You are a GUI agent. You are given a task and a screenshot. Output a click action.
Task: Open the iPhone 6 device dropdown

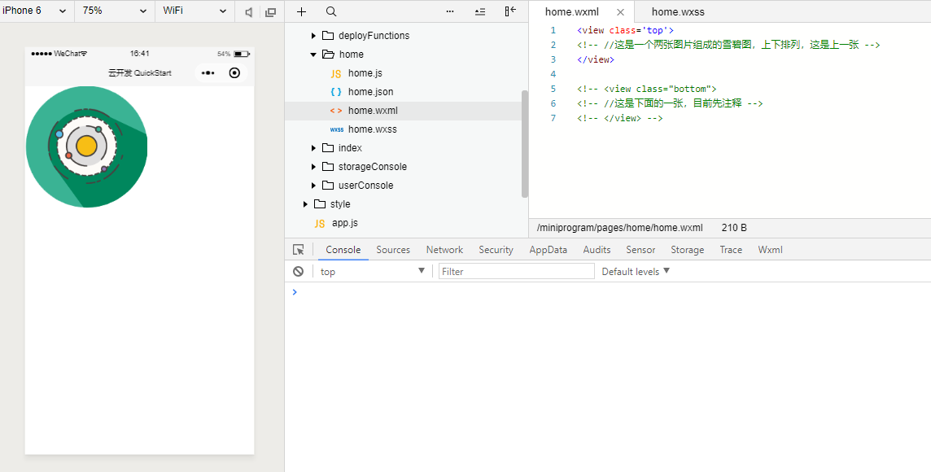(35, 11)
